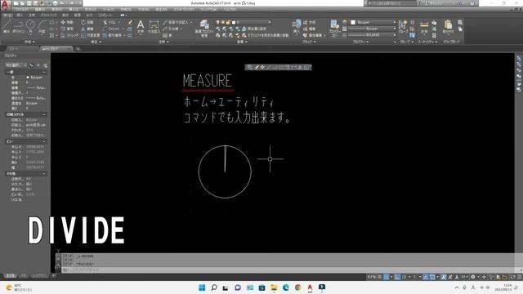Toggle annotation objects visibility in status bar
This screenshot has width=523, height=294.
444,277
